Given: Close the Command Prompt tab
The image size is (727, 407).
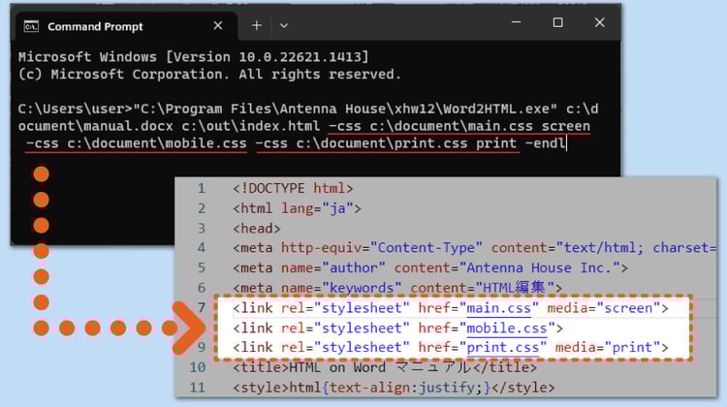Looking at the screenshot, I should [218, 26].
